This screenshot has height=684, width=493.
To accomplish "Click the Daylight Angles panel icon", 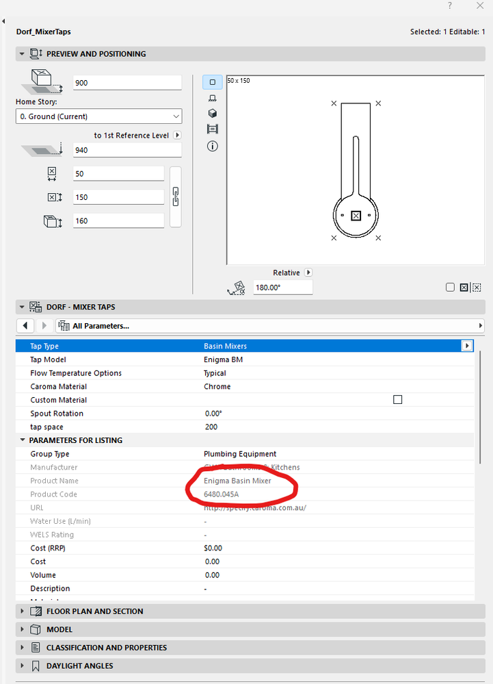I will point(36,666).
